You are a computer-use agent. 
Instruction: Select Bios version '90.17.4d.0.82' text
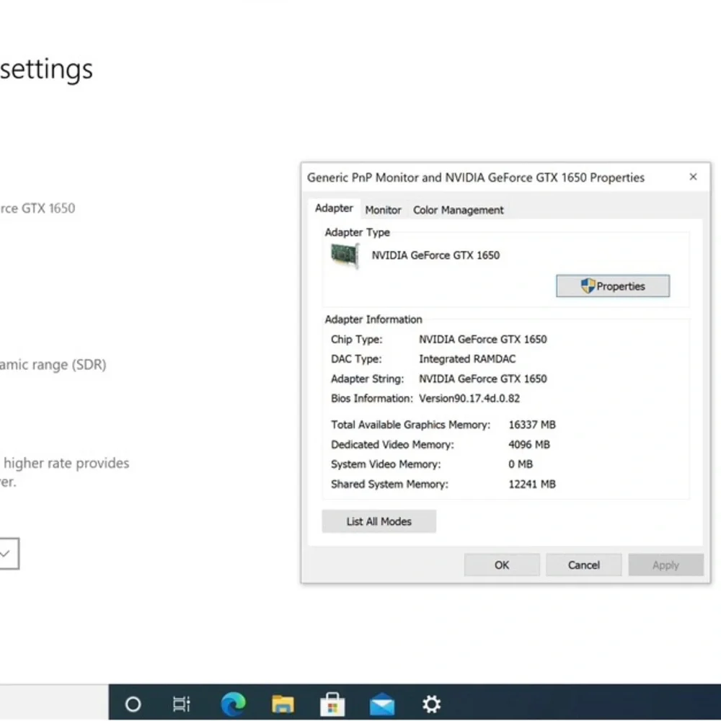[487, 398]
